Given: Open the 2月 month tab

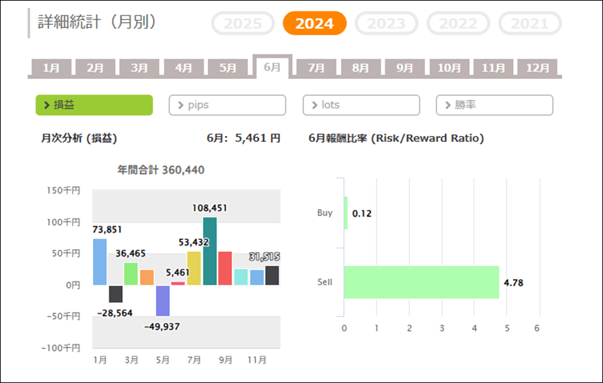Looking at the screenshot, I should (x=95, y=68).
